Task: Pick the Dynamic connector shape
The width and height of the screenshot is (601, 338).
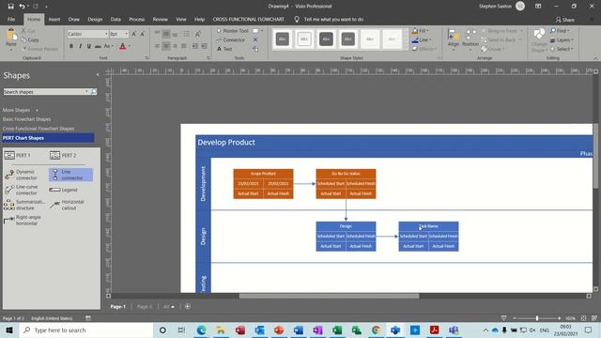Action: pos(22,175)
